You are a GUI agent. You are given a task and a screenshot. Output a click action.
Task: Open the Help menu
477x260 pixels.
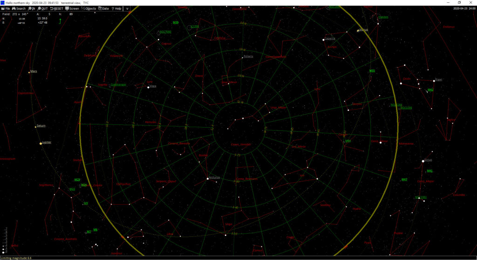[116, 8]
